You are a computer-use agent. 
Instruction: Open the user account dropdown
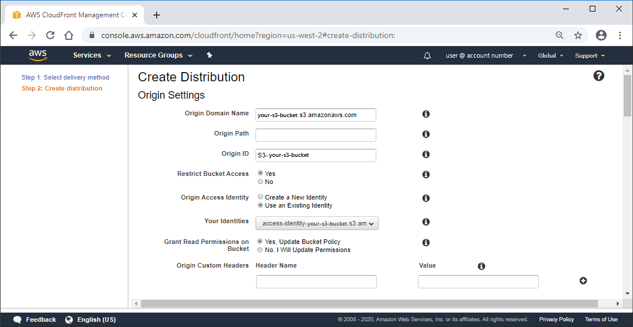point(486,55)
